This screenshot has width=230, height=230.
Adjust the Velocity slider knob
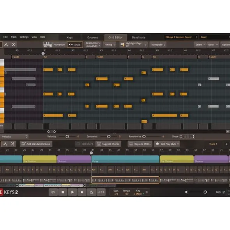point(67,137)
